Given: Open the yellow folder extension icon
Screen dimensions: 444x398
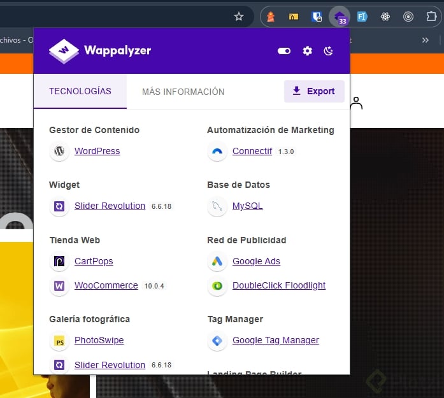Looking at the screenshot, I should (x=294, y=17).
